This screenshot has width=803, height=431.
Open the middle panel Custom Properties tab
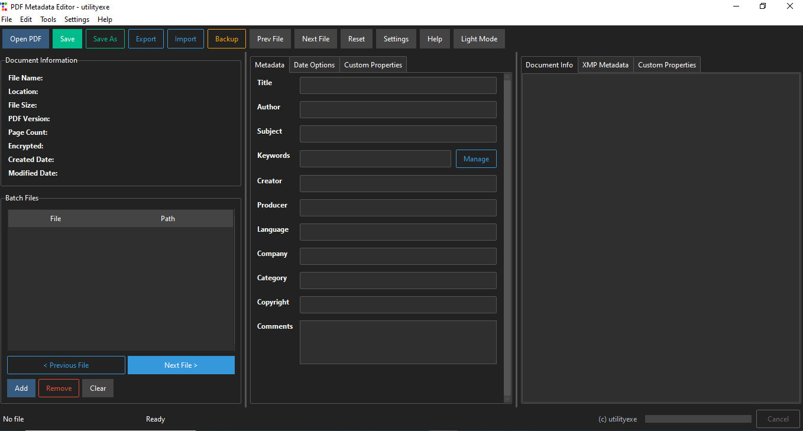[373, 65]
